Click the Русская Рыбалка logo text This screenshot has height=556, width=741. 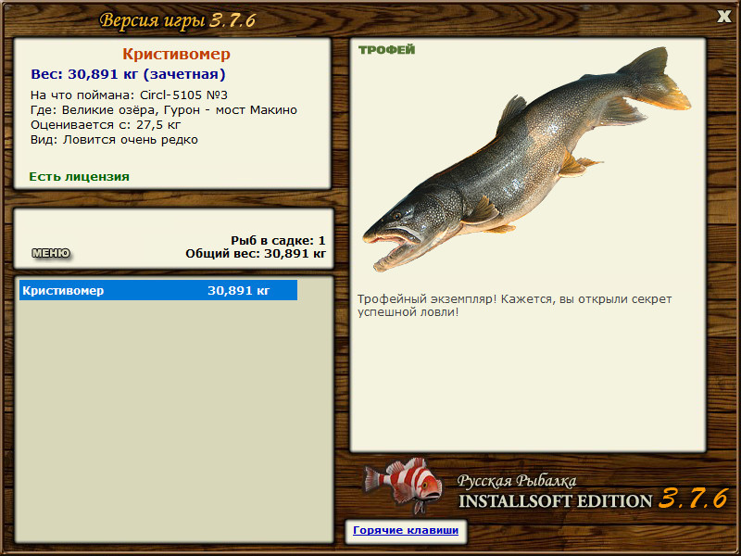coord(517,481)
